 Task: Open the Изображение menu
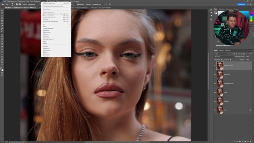21,1
